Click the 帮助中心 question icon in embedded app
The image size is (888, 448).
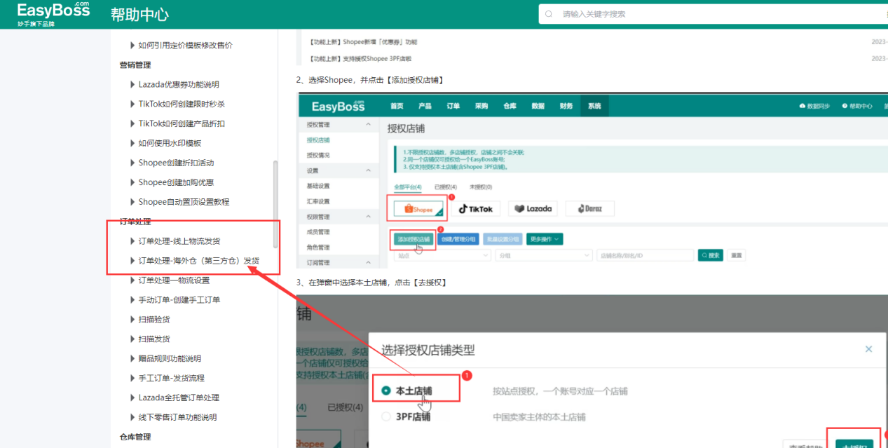coord(845,106)
